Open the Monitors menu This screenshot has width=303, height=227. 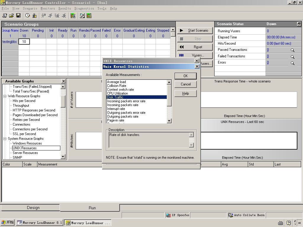pos(48,9)
